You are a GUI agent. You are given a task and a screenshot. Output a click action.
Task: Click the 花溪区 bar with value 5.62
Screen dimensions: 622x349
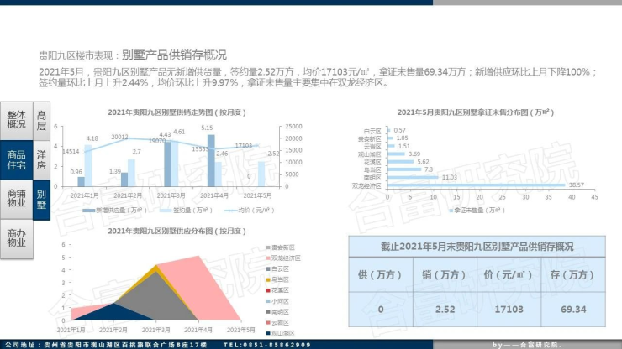(x=400, y=162)
